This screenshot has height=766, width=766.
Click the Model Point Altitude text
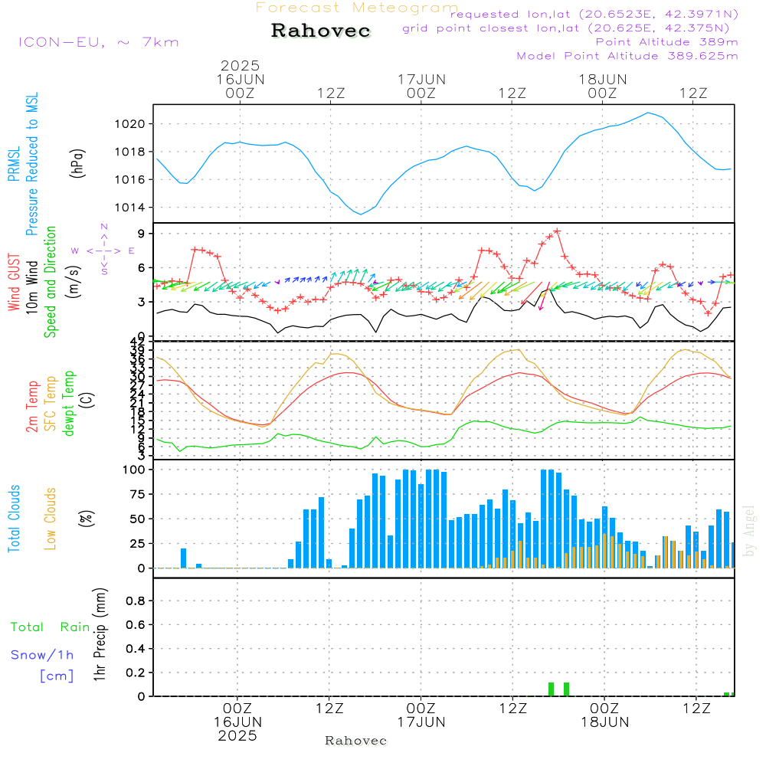click(x=627, y=56)
